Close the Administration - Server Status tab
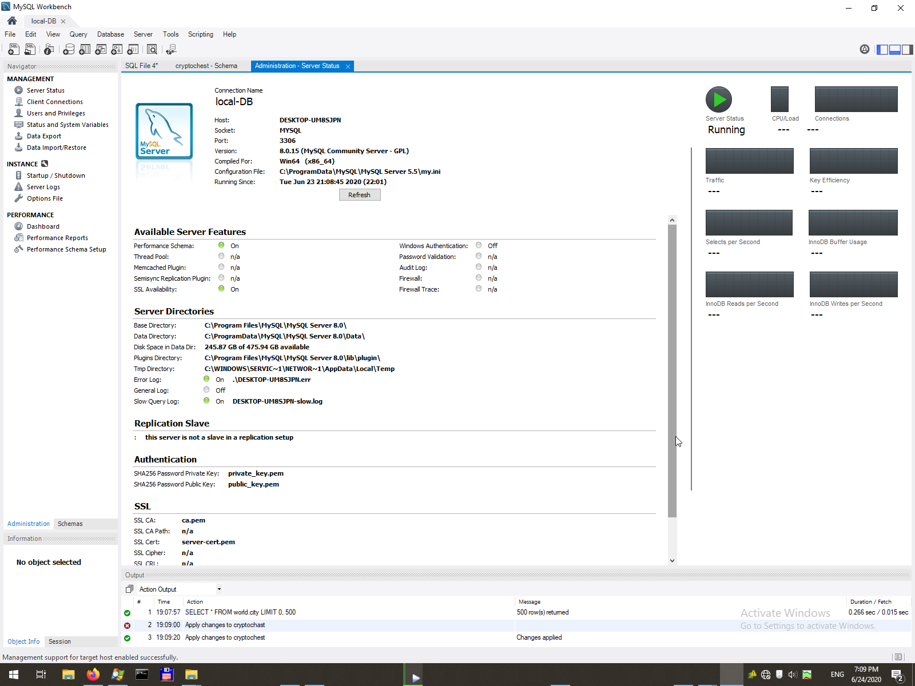 [348, 66]
